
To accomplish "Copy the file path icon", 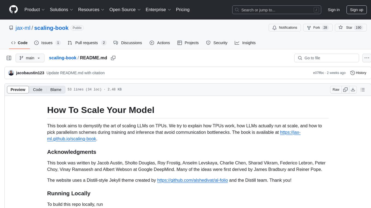I will tap(113, 58).
